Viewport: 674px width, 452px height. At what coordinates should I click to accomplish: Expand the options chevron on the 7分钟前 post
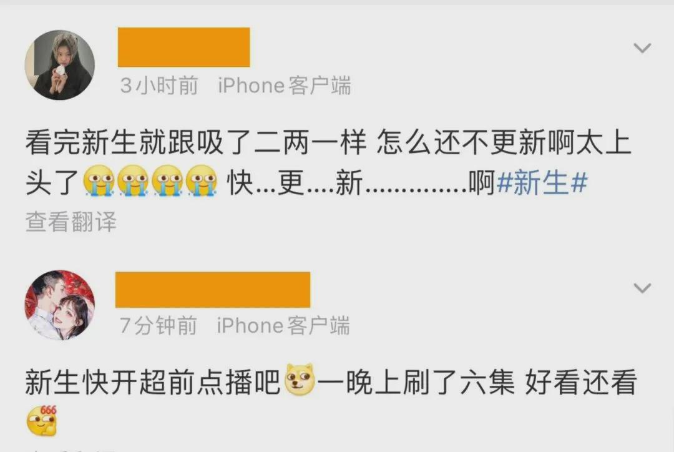point(642,288)
